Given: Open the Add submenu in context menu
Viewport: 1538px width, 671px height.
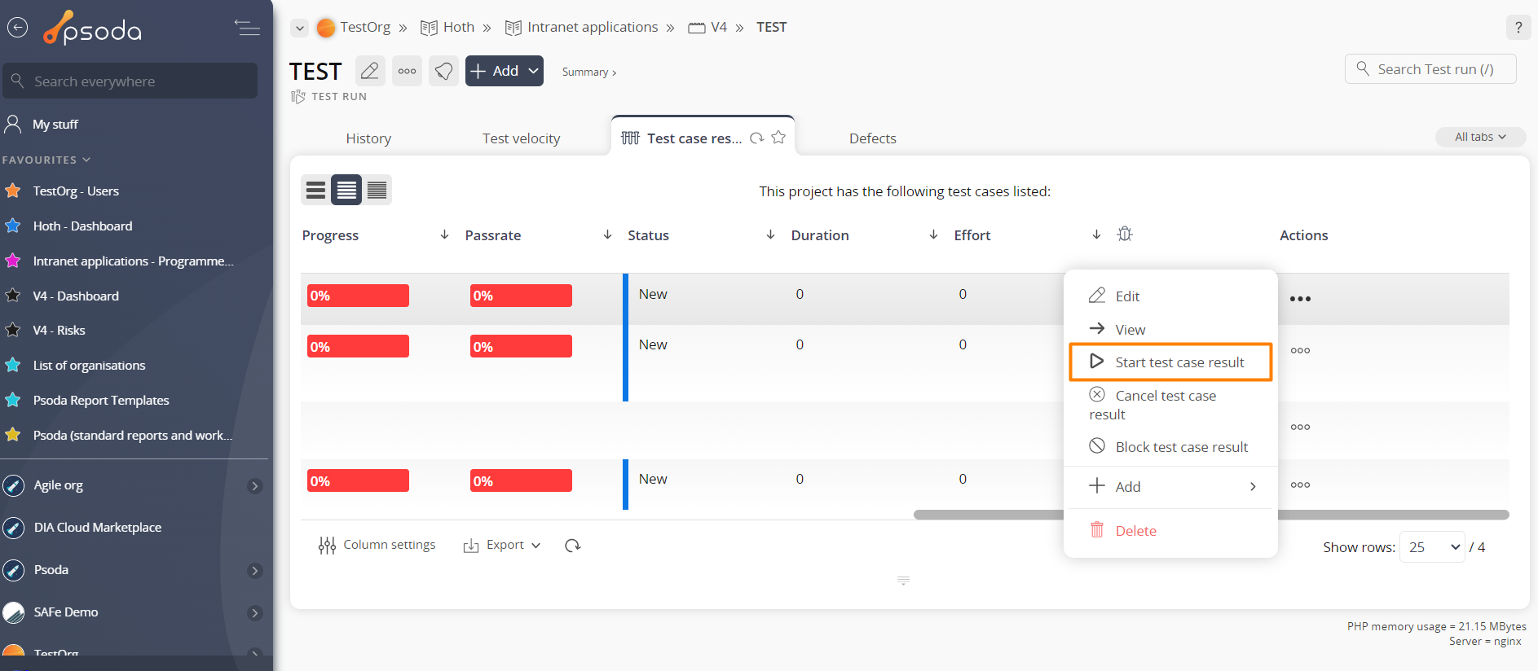Looking at the screenshot, I should 1170,486.
